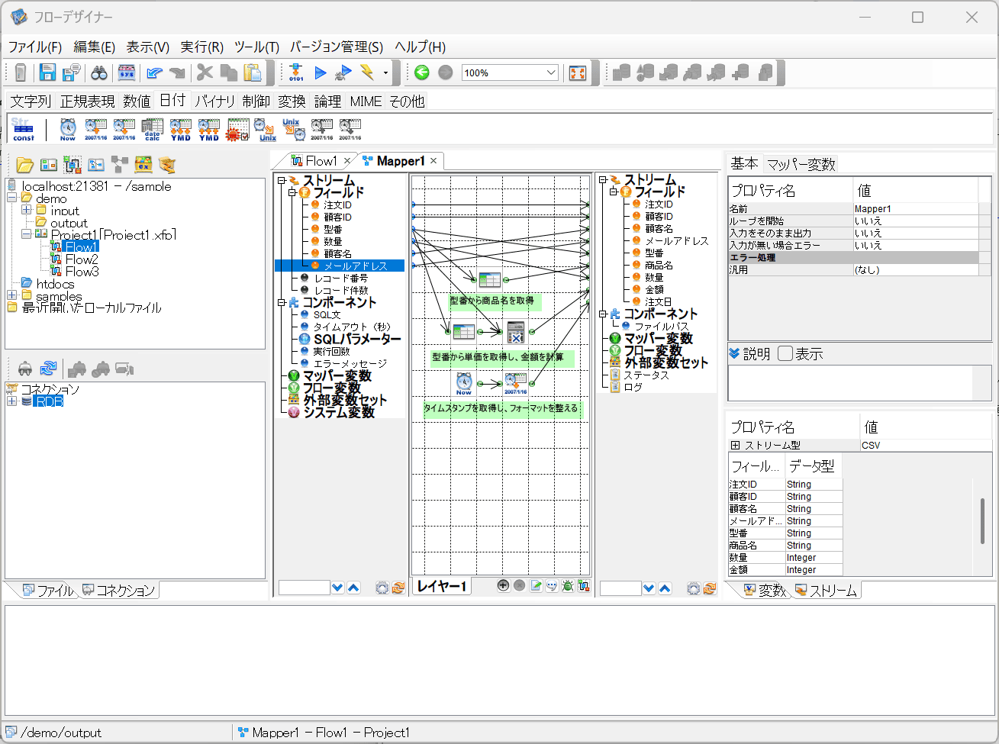The width and height of the screenshot is (999, 744).
Task: Run the flow with blue play icon
Action: pos(321,72)
